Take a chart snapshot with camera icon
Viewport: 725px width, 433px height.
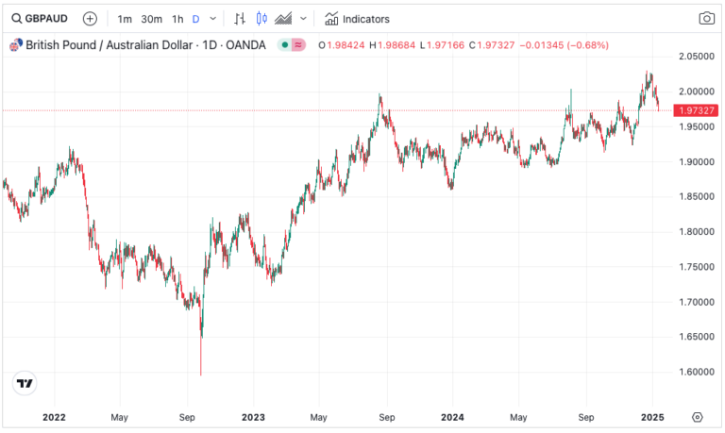[x=706, y=19]
